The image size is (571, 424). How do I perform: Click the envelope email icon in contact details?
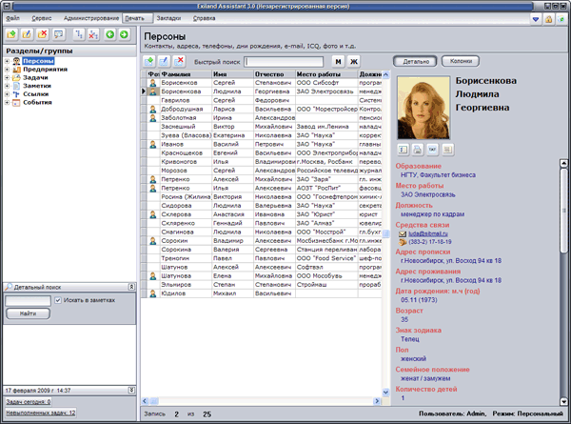[403, 234]
